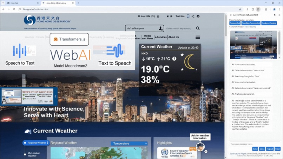Click the Screenshot button in assistant
This screenshot has width=283, height=159.
point(235,23)
